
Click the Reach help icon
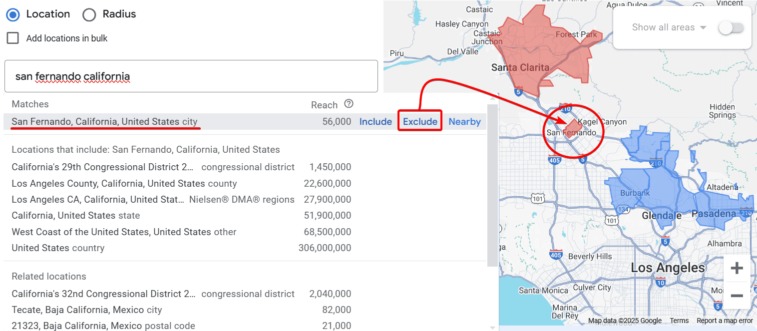[x=348, y=104]
